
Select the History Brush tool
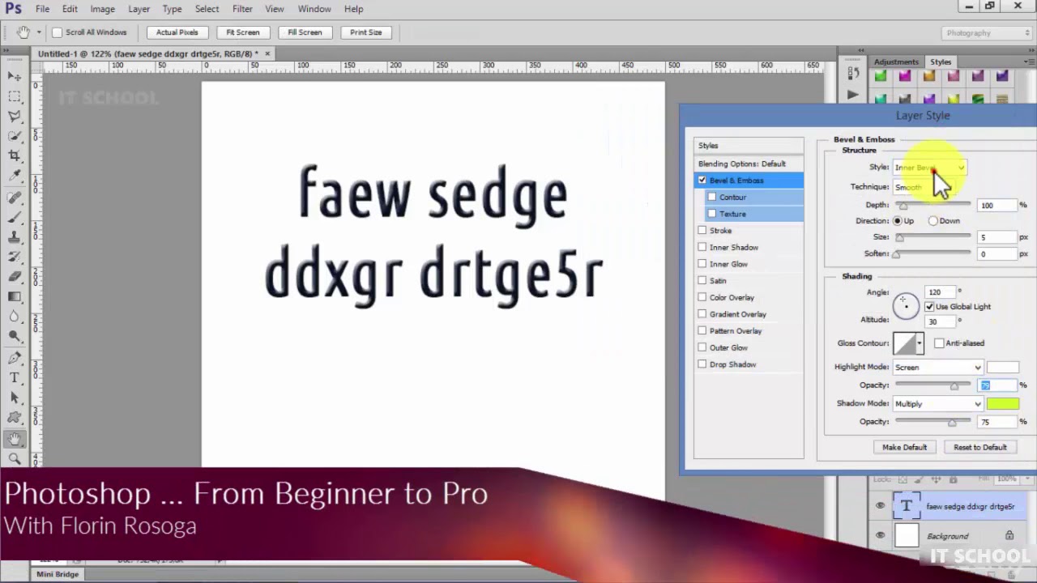pos(15,257)
